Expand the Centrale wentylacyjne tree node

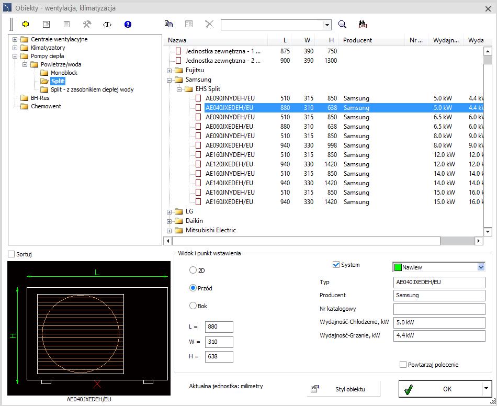coord(15,40)
